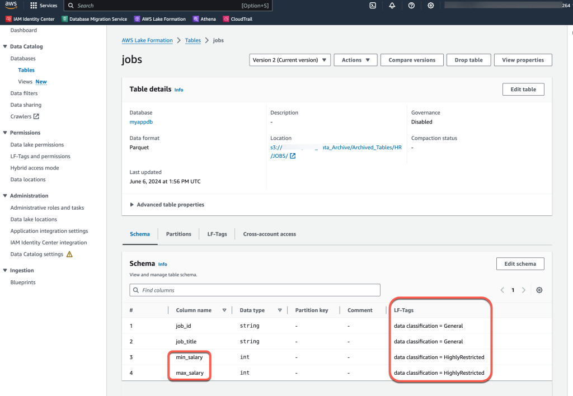Image resolution: width=573 pixels, height=396 pixels.
Task: Open schema table preferences gear icon
Action: pos(539,290)
